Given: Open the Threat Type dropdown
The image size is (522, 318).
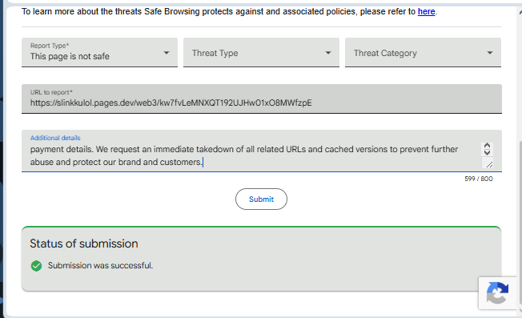Looking at the screenshot, I should 261,53.
